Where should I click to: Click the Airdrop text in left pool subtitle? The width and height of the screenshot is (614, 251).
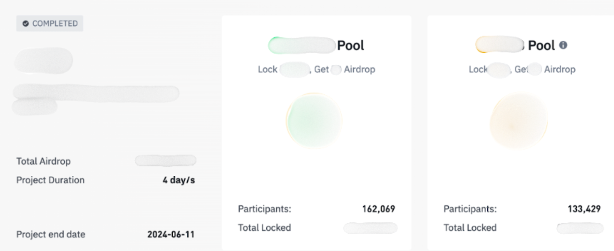360,69
